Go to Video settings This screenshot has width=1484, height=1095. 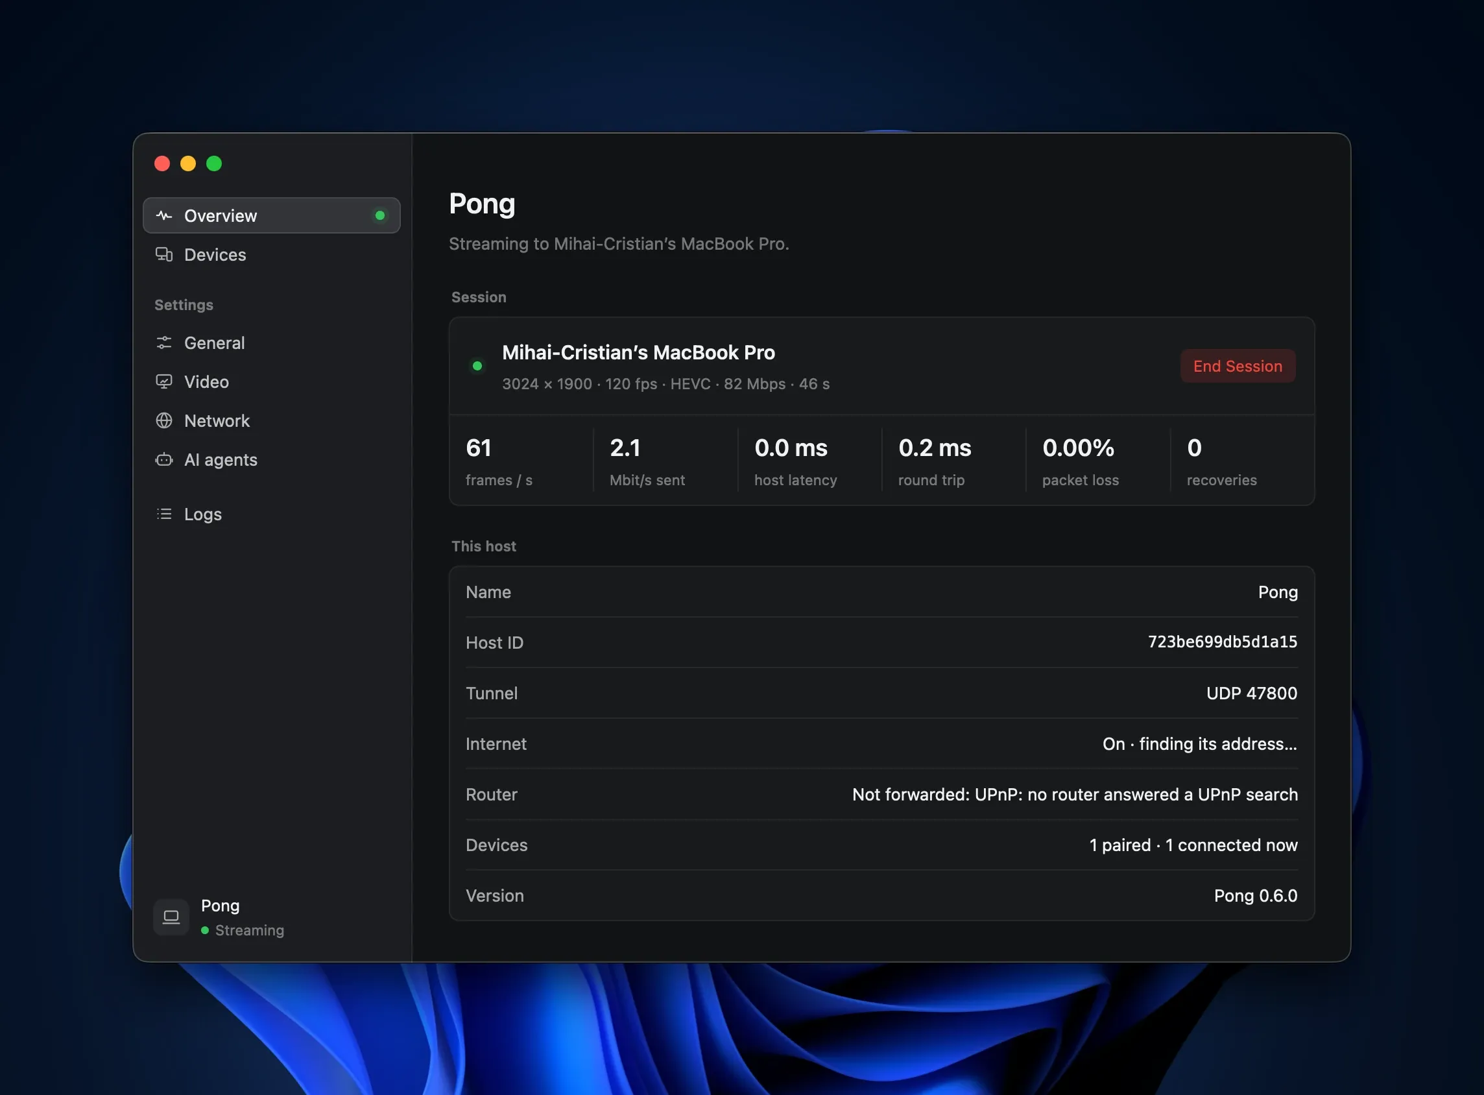[272, 382]
